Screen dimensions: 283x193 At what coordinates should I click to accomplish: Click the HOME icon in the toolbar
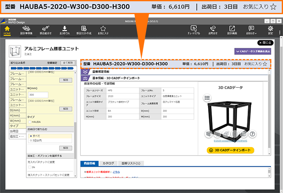[x=7, y=30]
